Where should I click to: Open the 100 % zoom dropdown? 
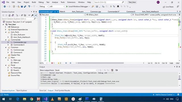click(43, 63)
